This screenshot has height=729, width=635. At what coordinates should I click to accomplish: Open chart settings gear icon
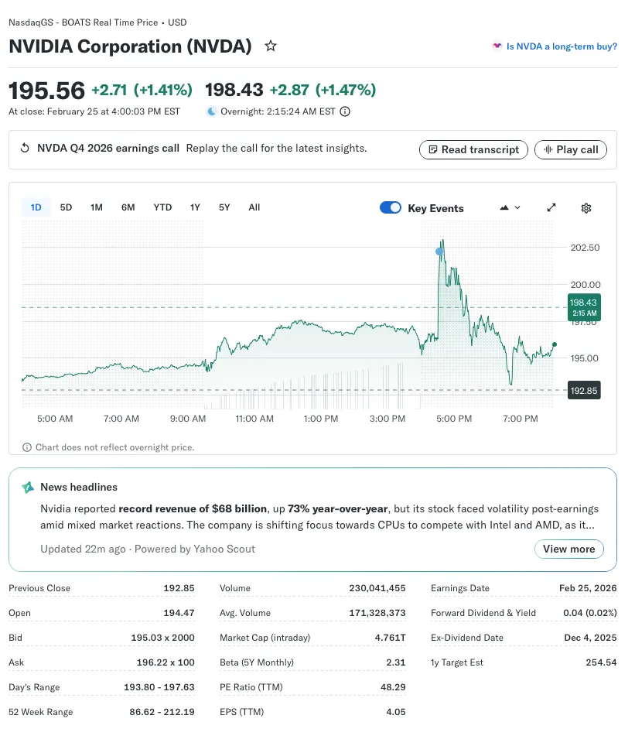(x=586, y=208)
